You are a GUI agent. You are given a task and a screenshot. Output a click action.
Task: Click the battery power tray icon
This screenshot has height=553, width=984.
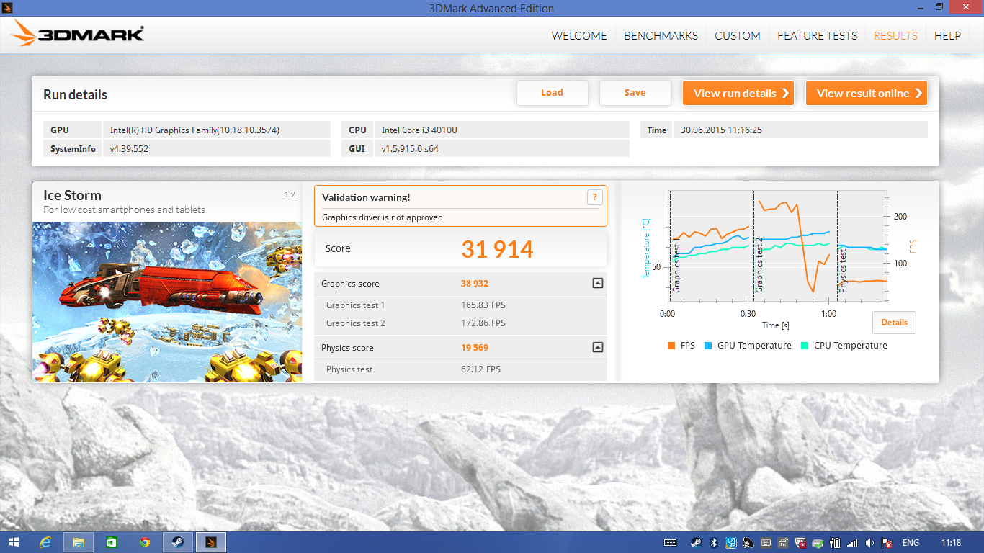(835, 543)
